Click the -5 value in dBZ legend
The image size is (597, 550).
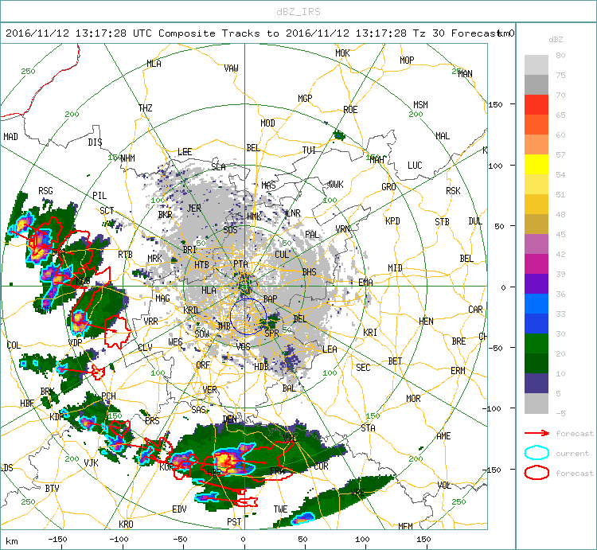560,413
